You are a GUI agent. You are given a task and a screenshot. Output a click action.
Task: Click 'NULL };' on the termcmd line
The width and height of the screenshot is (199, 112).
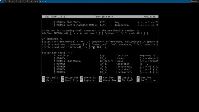click(102, 47)
